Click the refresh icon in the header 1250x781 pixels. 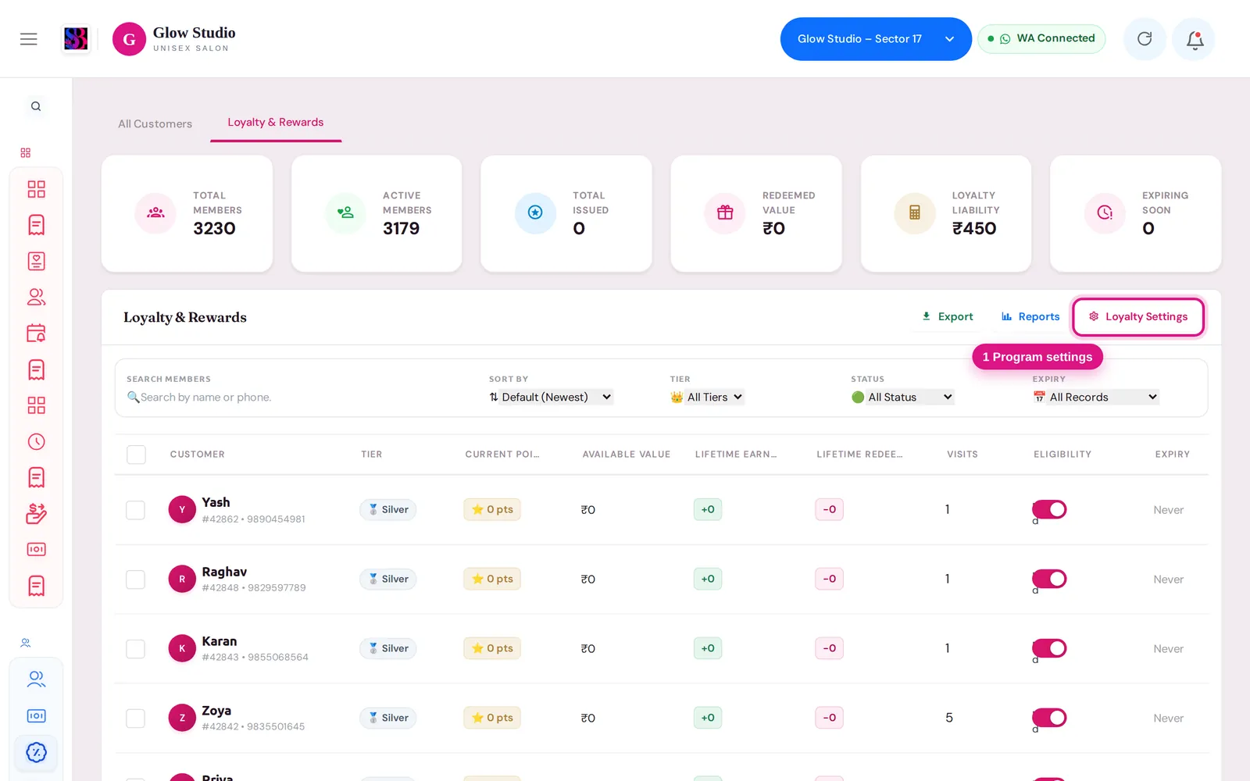(x=1145, y=39)
